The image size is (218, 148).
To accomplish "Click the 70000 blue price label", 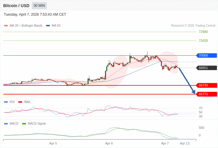I will coord(206,55).
